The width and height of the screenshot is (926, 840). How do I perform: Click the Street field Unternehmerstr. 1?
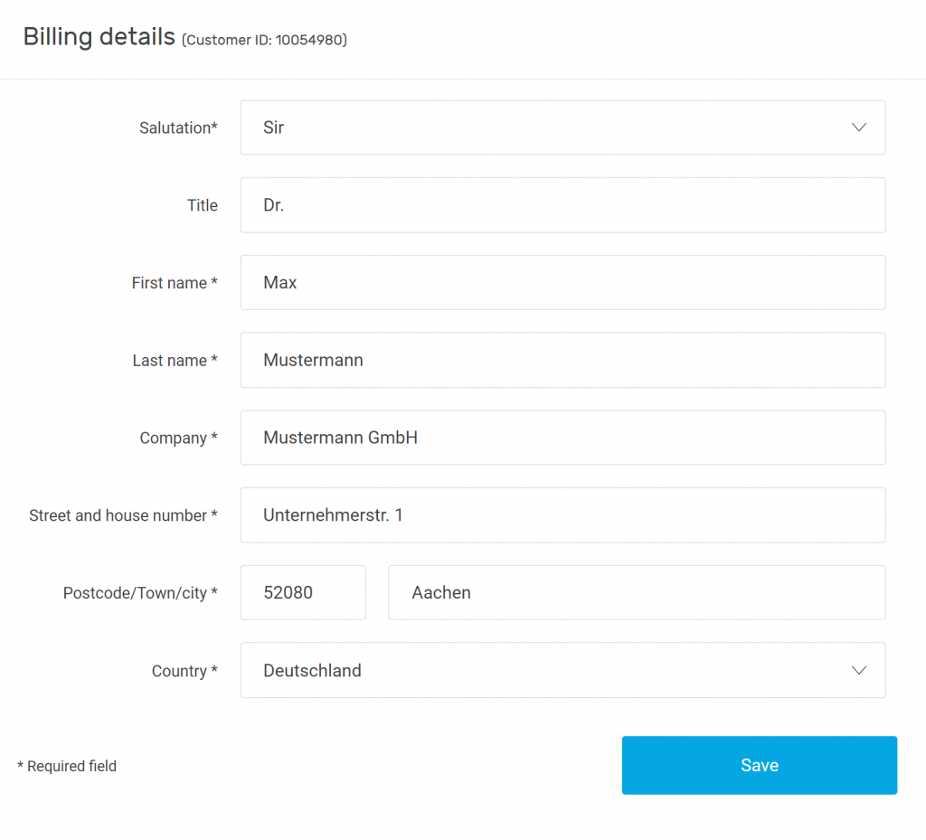[x=562, y=515]
